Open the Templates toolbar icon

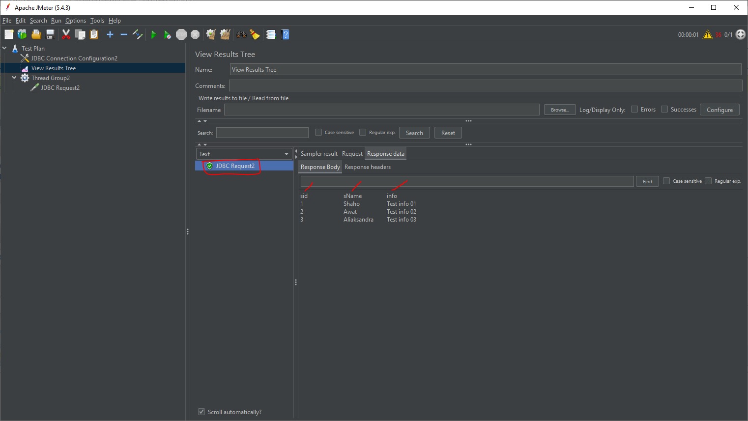(22, 34)
